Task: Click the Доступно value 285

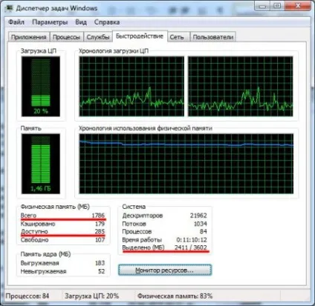Action: coord(100,231)
